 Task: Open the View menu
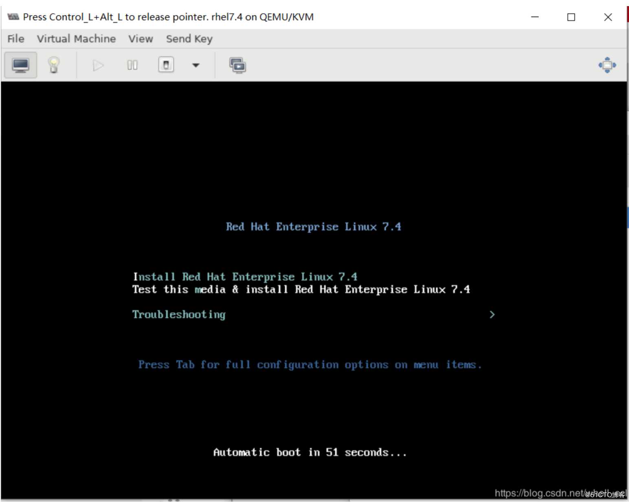click(x=141, y=39)
